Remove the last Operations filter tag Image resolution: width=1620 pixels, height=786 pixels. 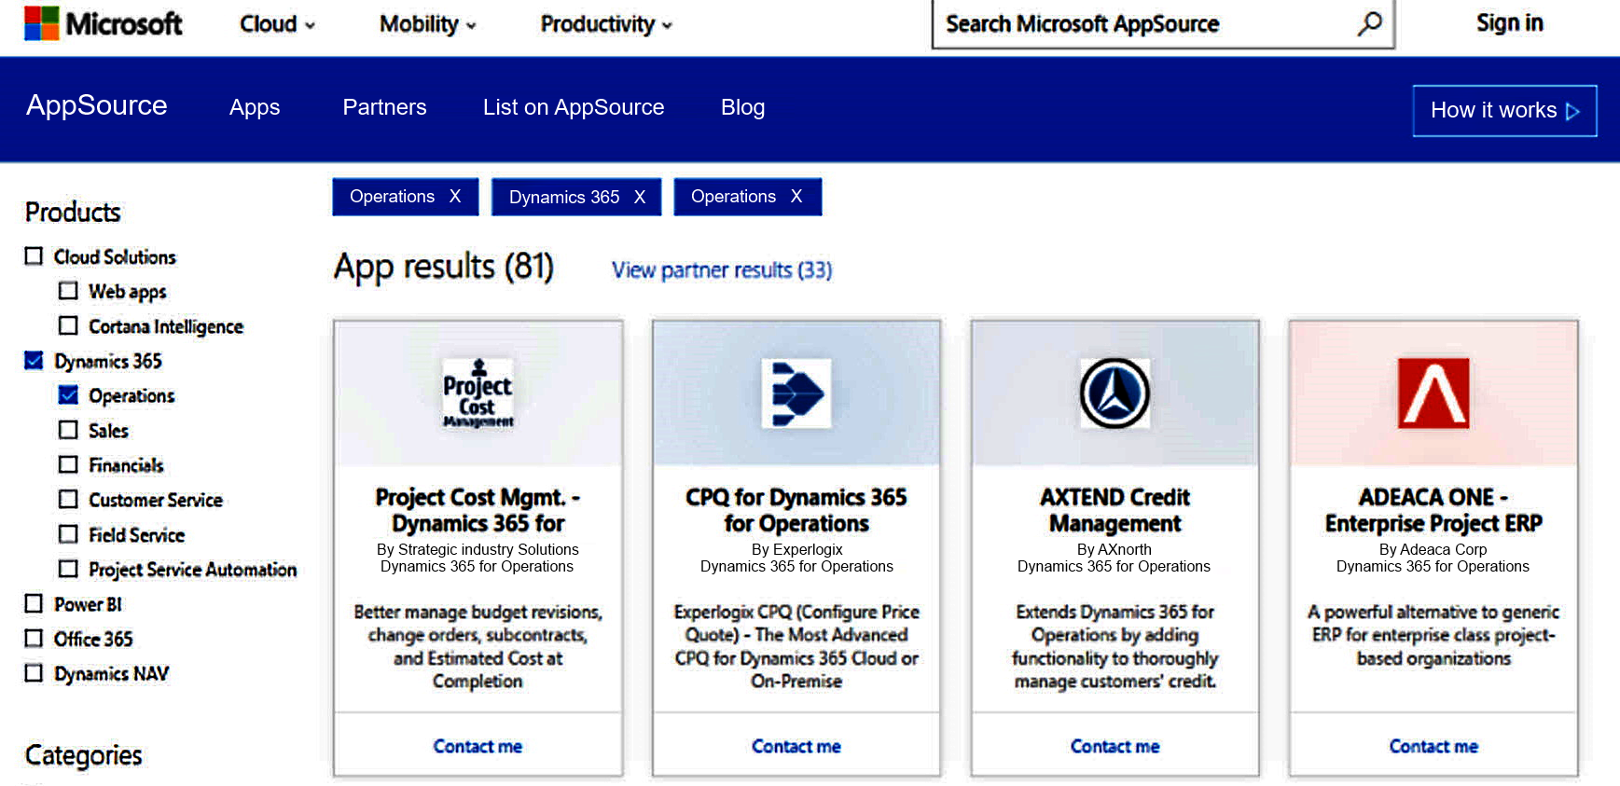796,197
